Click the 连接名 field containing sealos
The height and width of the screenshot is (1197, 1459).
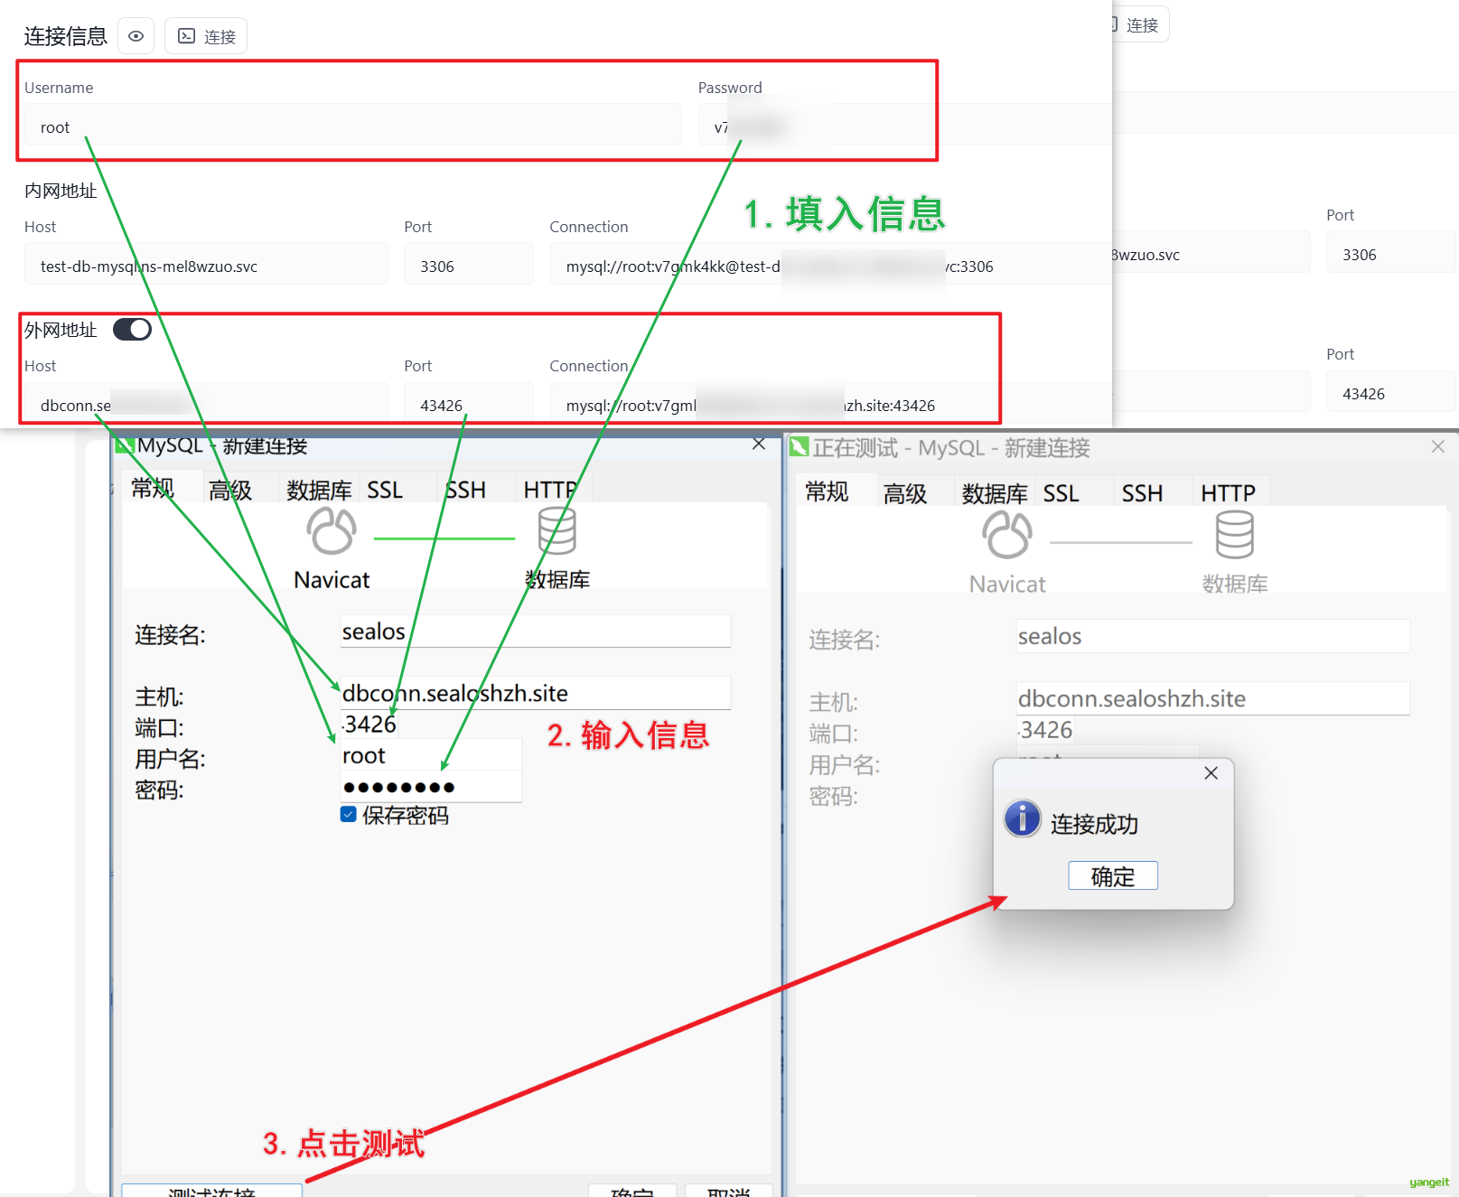coord(535,631)
